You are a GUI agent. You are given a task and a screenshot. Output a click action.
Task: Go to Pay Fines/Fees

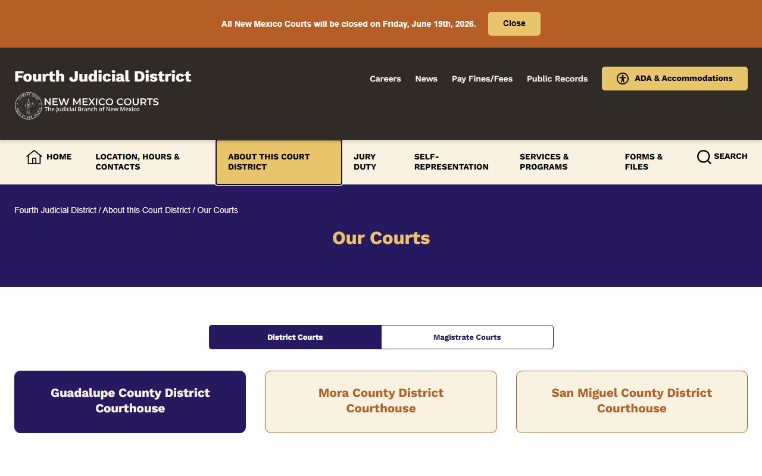point(482,79)
